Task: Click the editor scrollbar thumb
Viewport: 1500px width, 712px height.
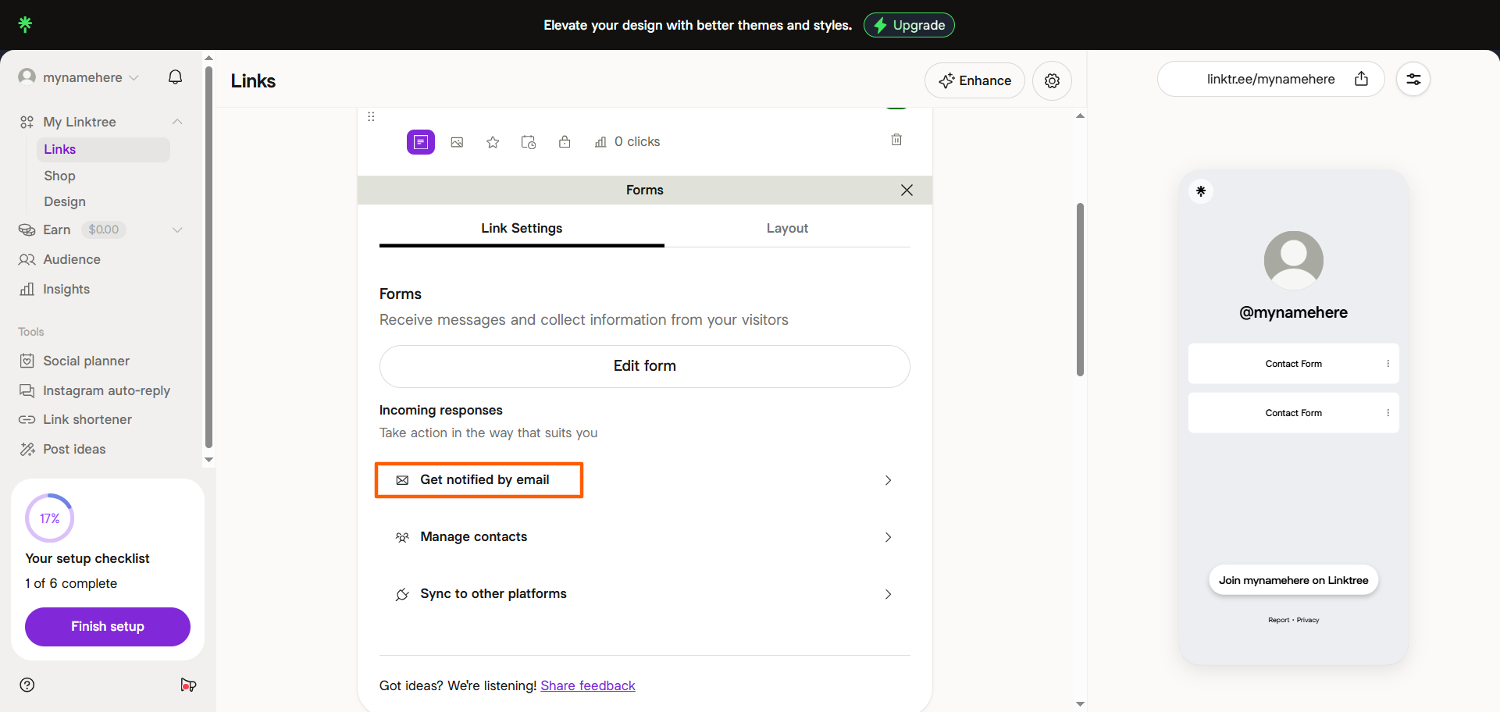Action: point(1080,289)
